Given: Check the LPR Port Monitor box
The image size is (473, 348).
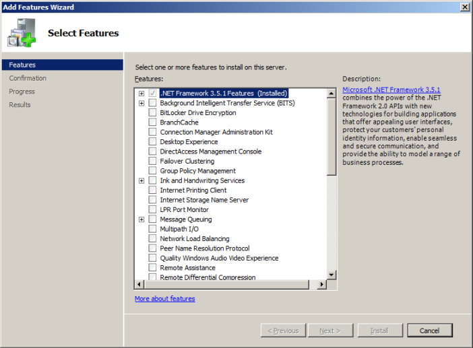Looking at the screenshot, I should 152,209.
